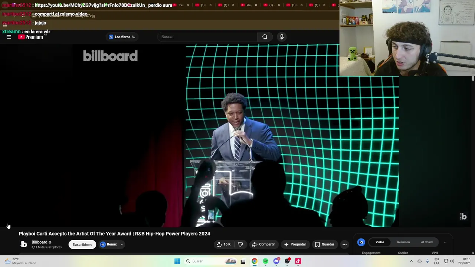Open the pink TikTok taskbar icon

pos(298,261)
